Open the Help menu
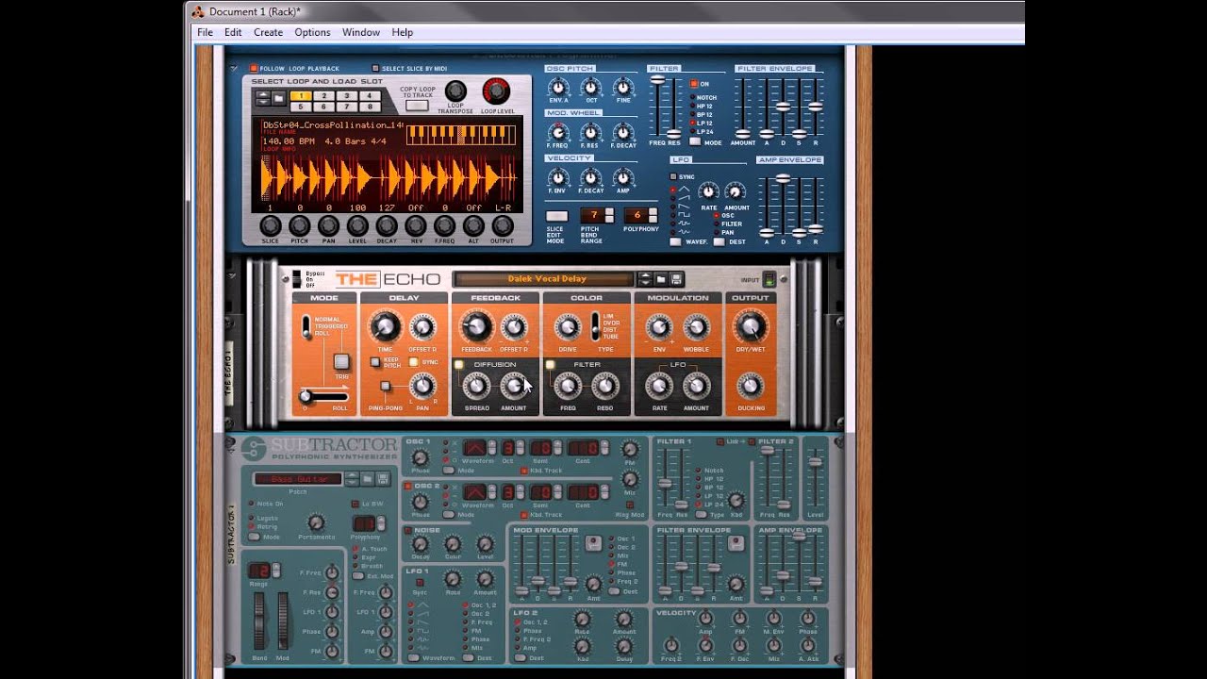Viewport: 1207px width, 679px height. click(403, 32)
